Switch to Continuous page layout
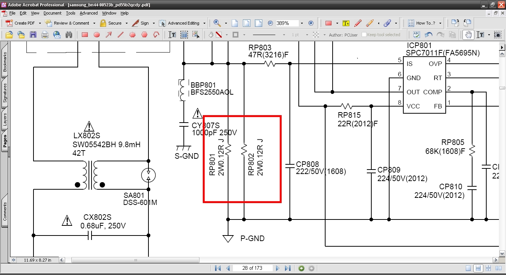 (x=478, y=268)
